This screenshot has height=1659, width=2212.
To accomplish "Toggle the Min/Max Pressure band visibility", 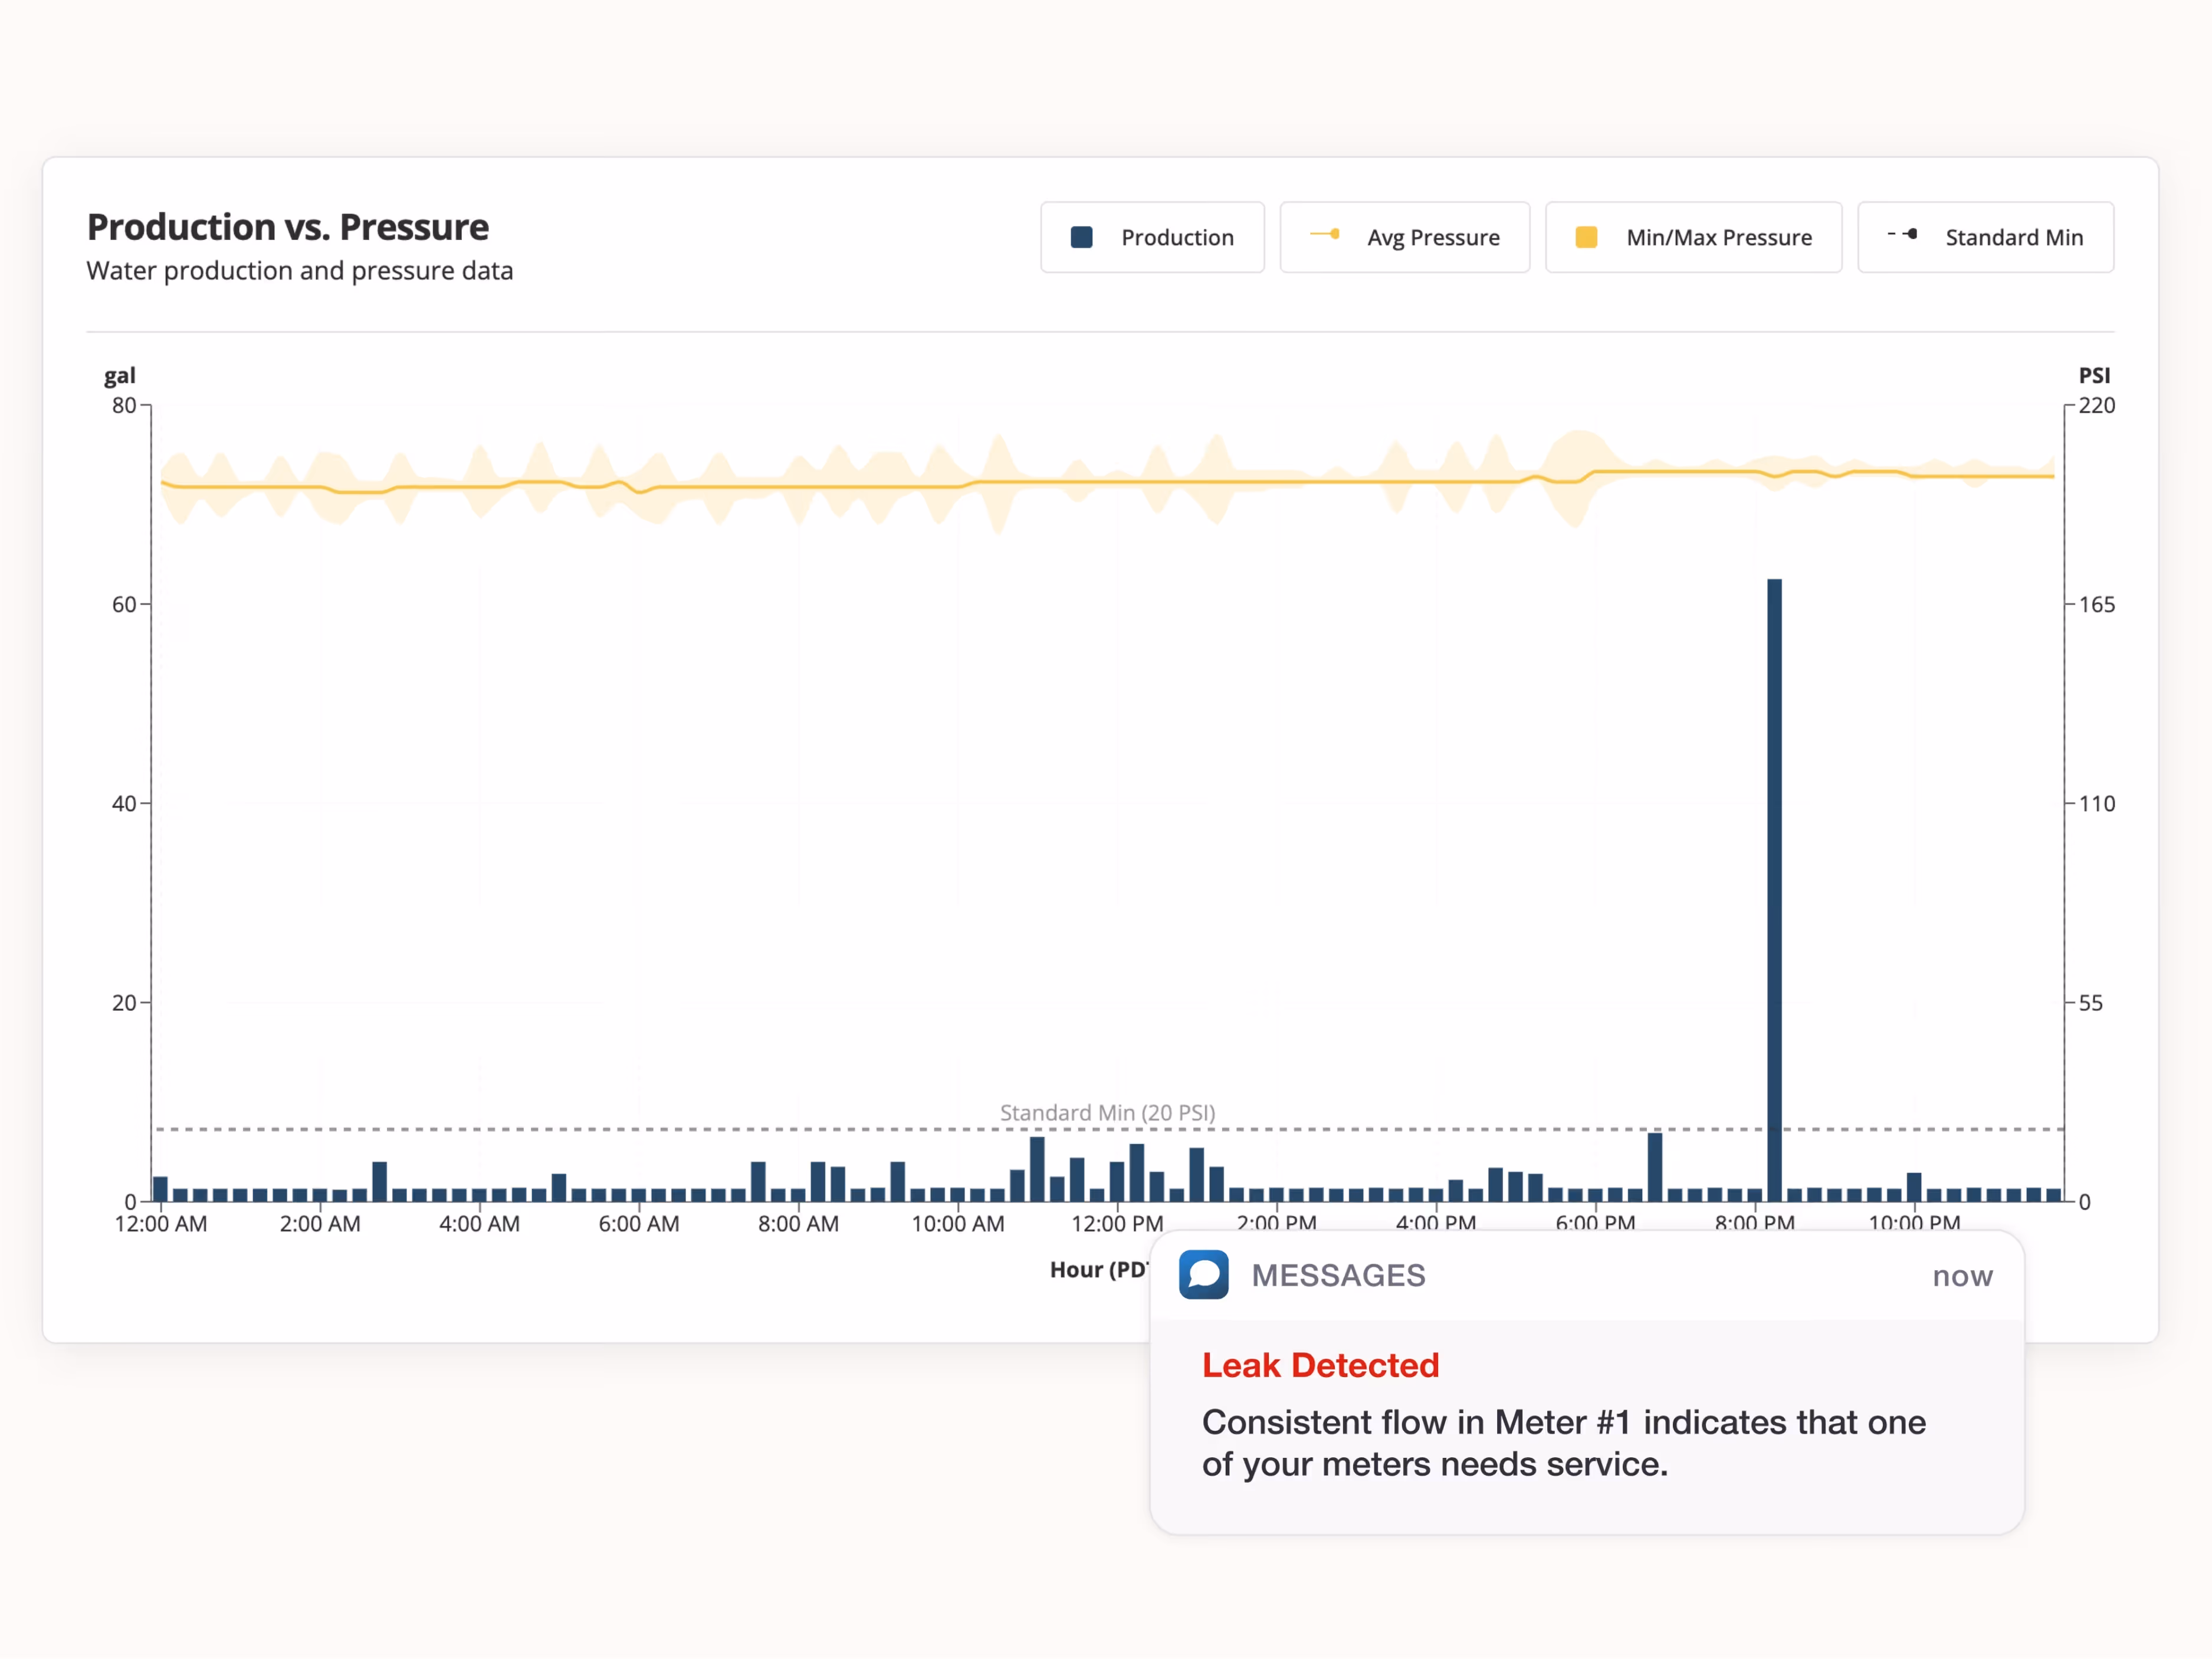I will tap(1693, 237).
